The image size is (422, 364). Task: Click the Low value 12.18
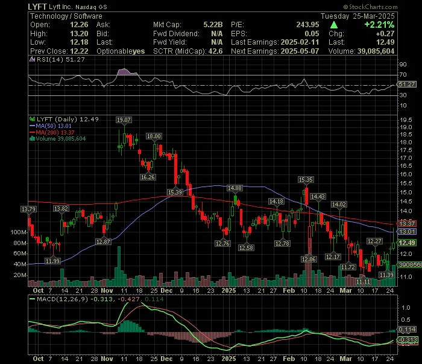click(x=79, y=42)
